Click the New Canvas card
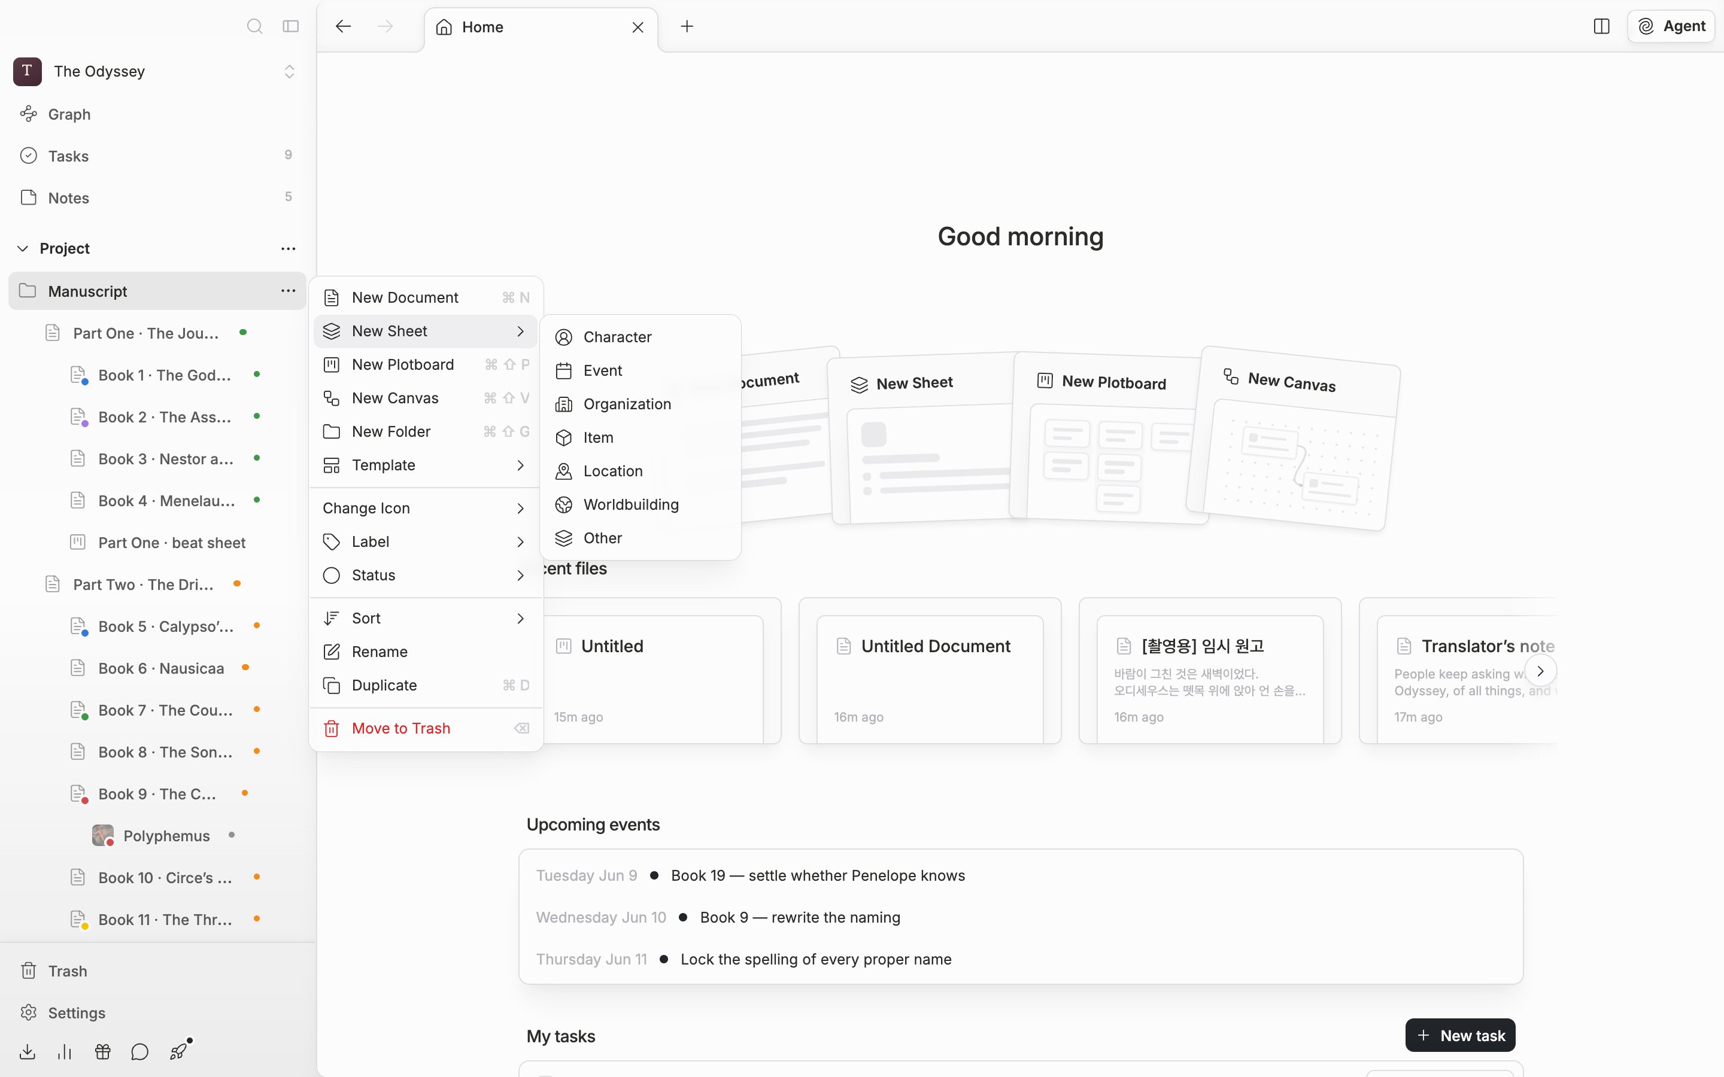Viewport: 1724px width, 1077px height. 1293,438
